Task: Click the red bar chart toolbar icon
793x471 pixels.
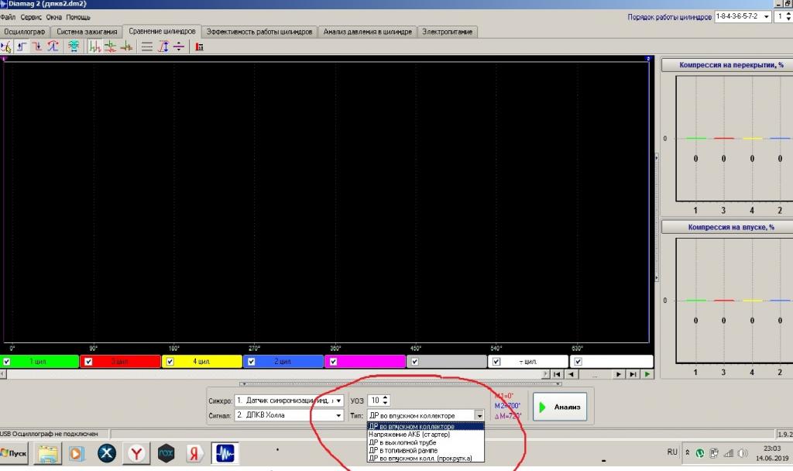Action: click(x=200, y=47)
